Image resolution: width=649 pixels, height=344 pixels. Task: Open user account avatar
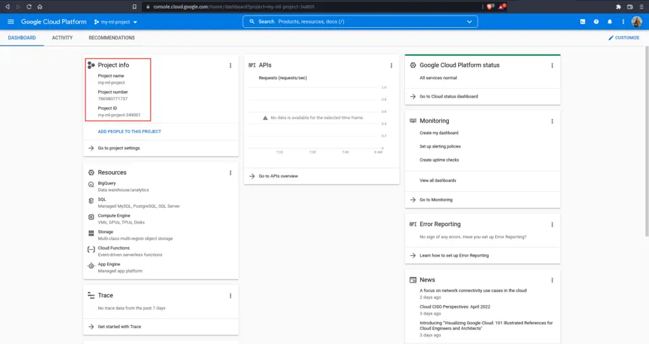[x=637, y=22]
